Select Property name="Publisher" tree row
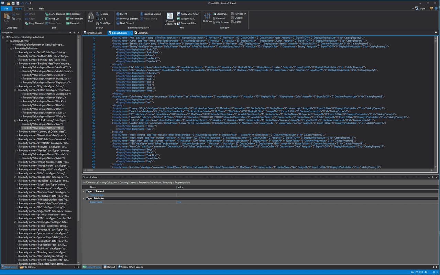 (x=43, y=248)
